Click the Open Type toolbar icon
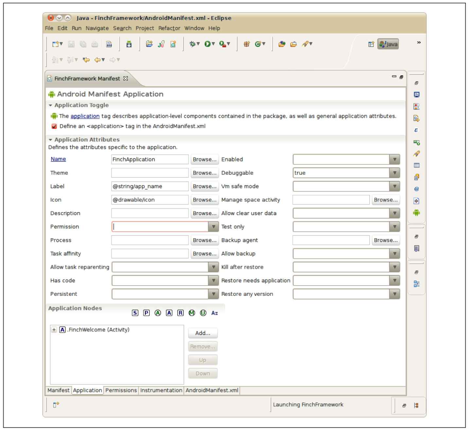 pos(282,44)
